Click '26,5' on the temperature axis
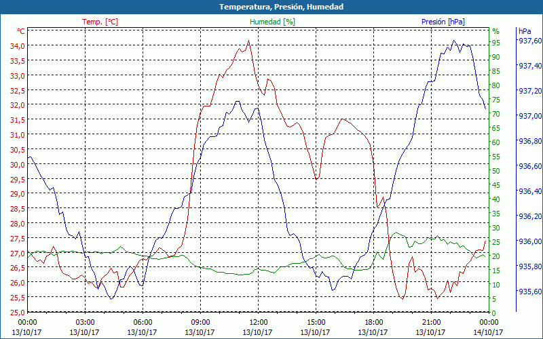Screen dimensions: 543x339 (18, 268)
